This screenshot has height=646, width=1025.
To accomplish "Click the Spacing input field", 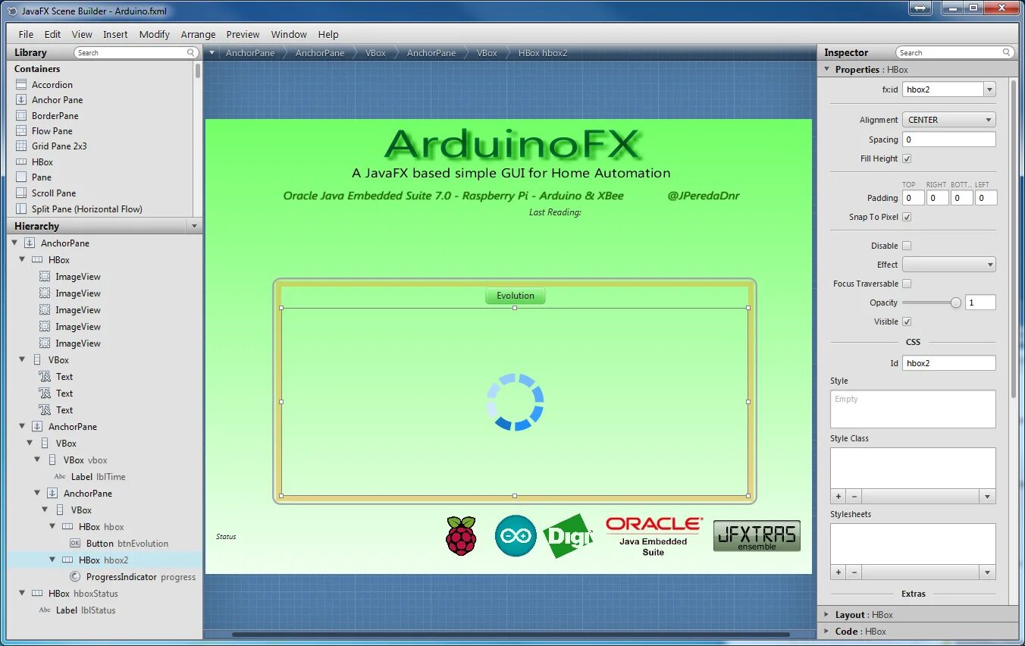I will pos(948,140).
